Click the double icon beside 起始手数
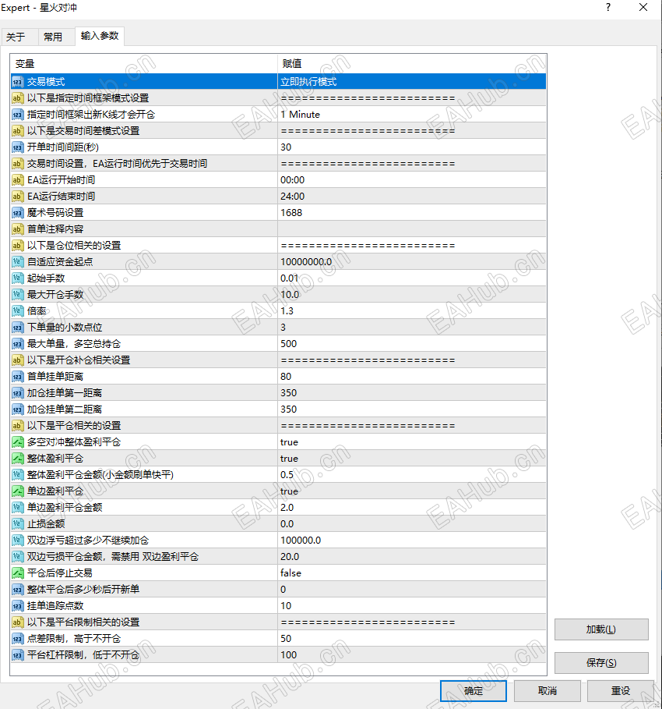This screenshot has height=709, width=662. 17,278
